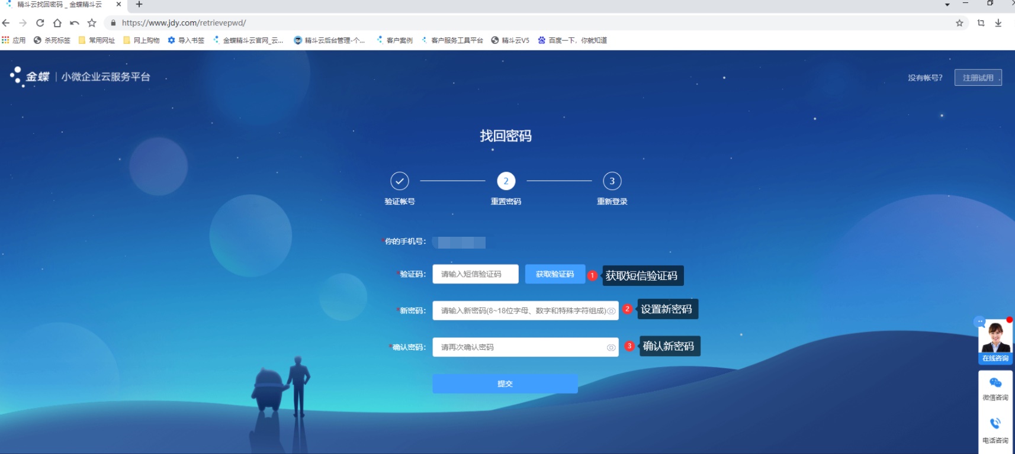
Task: Open the 常用网址 bookmark folder
Action: point(97,40)
